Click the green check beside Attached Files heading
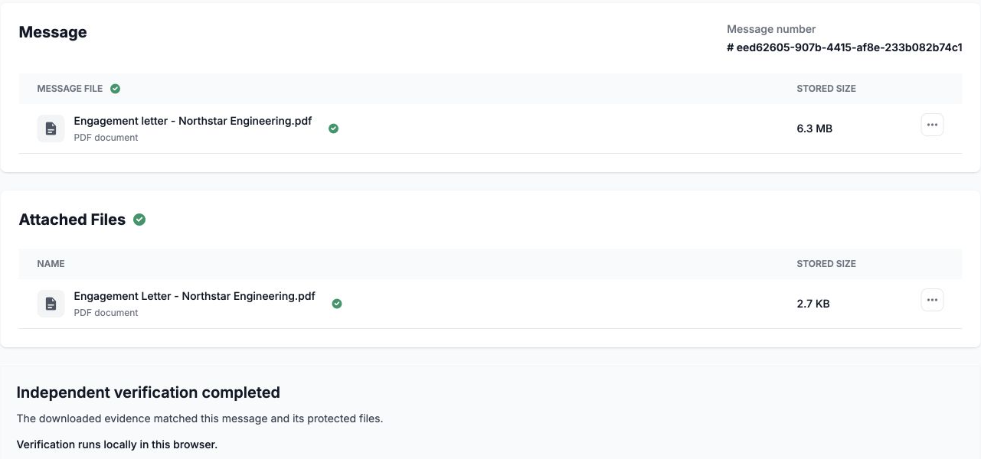Viewport: 981px width, 459px height. coord(139,220)
